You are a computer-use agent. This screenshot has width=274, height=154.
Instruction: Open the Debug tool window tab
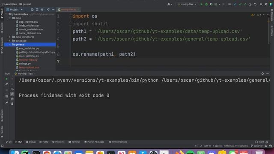coord(31,142)
